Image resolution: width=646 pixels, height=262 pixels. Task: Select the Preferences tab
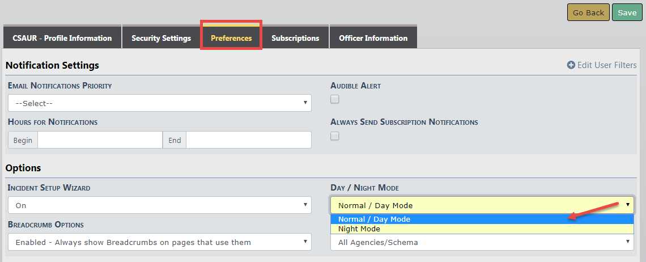coord(231,39)
